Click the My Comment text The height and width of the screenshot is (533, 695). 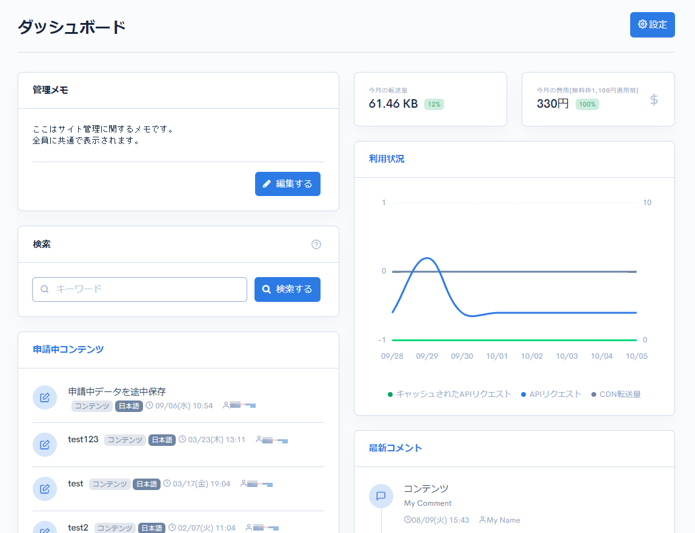pyautogui.click(x=428, y=503)
